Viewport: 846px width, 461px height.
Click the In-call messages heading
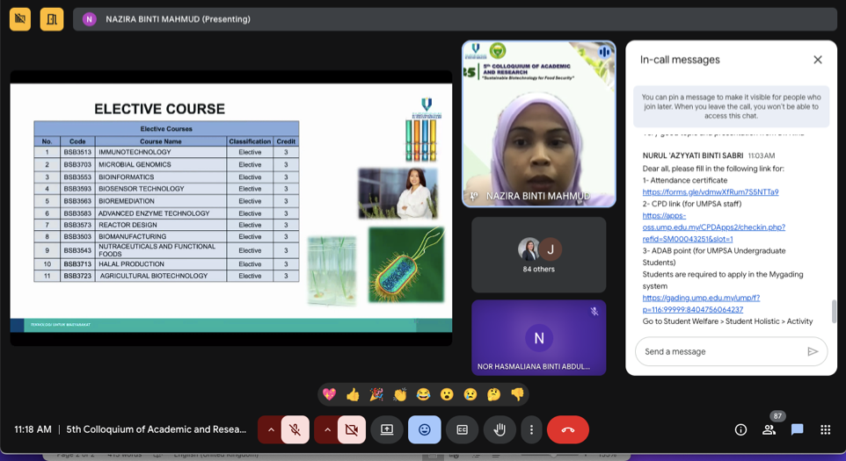pyautogui.click(x=680, y=60)
